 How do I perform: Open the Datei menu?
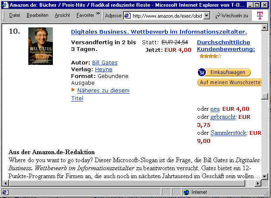[x=15, y=15]
